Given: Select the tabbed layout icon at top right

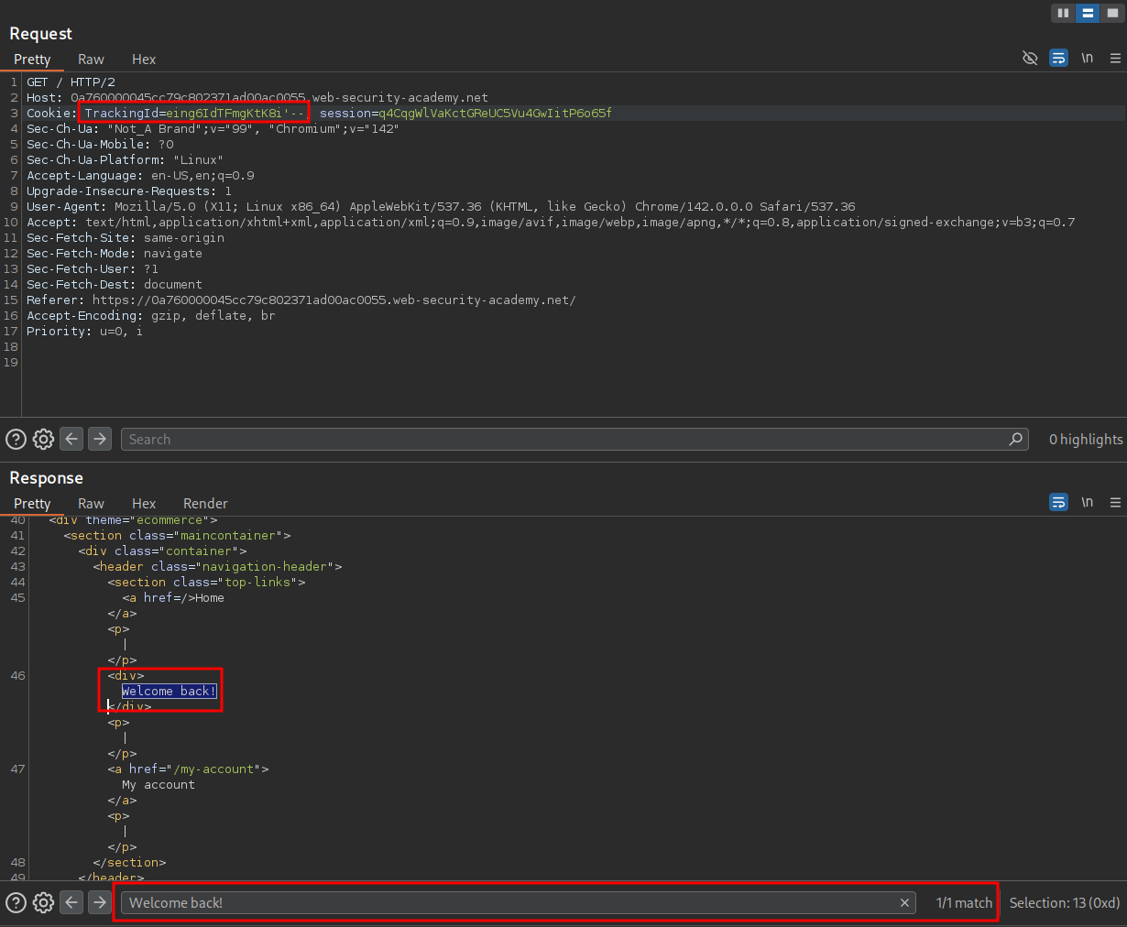Looking at the screenshot, I should pos(1112,13).
